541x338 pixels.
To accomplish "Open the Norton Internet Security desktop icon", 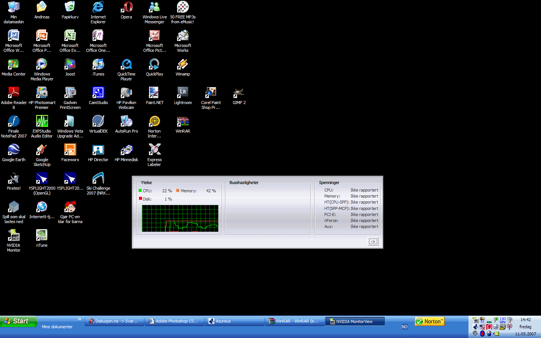I will point(154,127).
